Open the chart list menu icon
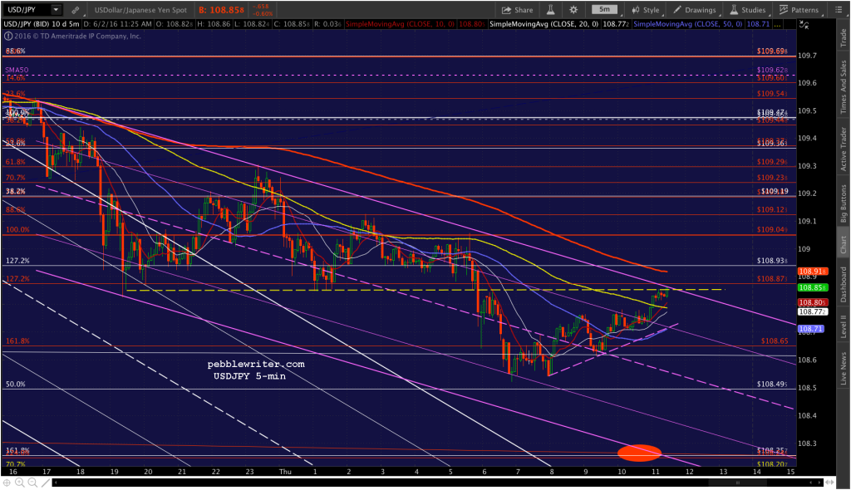This screenshot has height=490, width=851. [838, 10]
